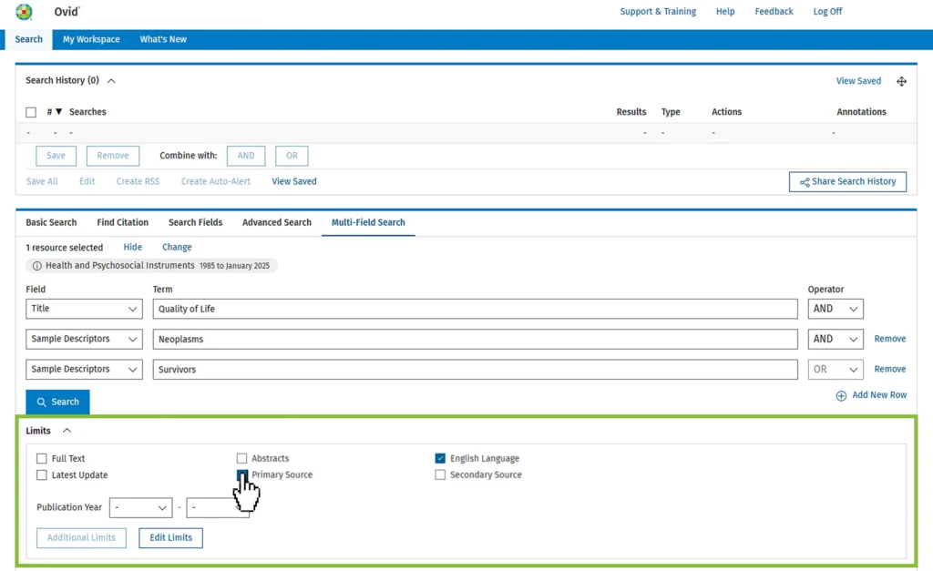Click View Saved at panel top right
The height and width of the screenshot is (571, 933).
coord(858,81)
